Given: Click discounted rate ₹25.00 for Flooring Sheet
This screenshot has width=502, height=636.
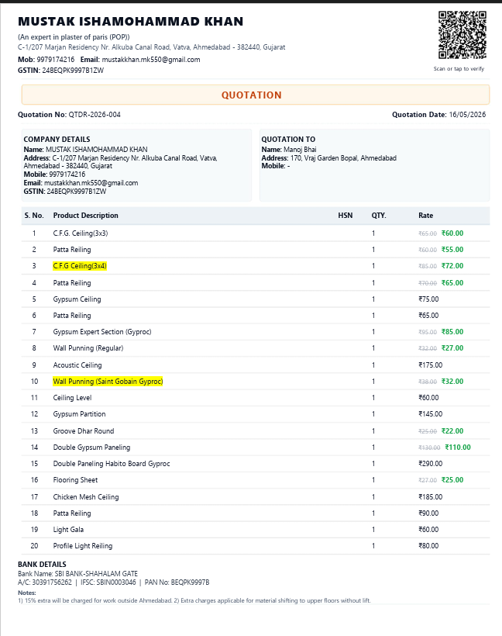Looking at the screenshot, I should coord(452,480).
